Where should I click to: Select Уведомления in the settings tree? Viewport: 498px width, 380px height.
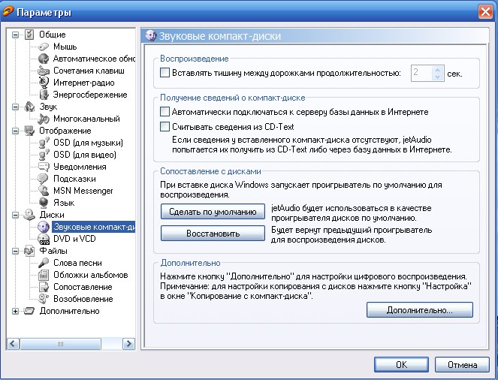pyautogui.click(x=80, y=167)
